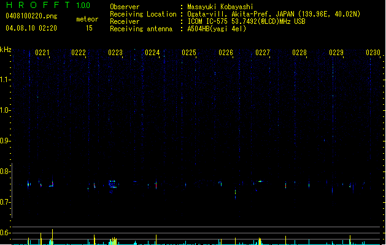The image size is (386, 245).
Task: Click the meteor count value 15
Action: tap(89, 28)
